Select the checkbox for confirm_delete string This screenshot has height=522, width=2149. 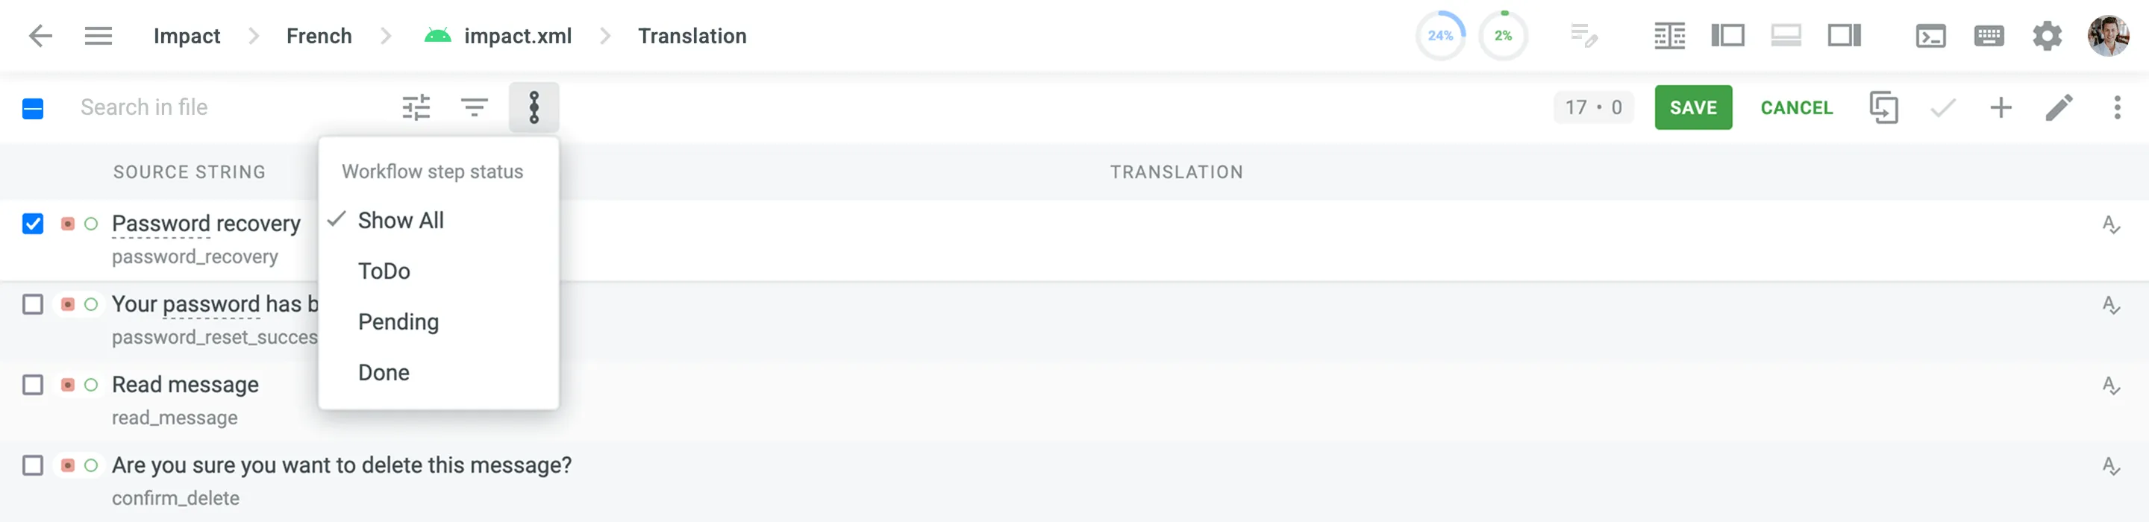pyautogui.click(x=33, y=468)
